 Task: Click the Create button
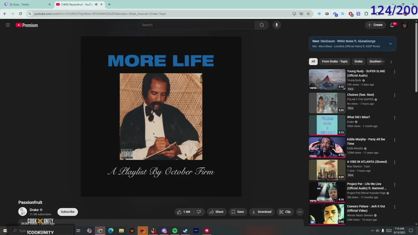375,25
